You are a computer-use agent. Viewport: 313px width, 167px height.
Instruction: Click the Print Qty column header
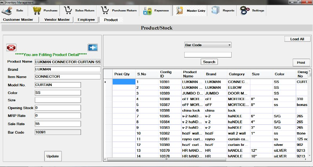[x=124, y=74]
